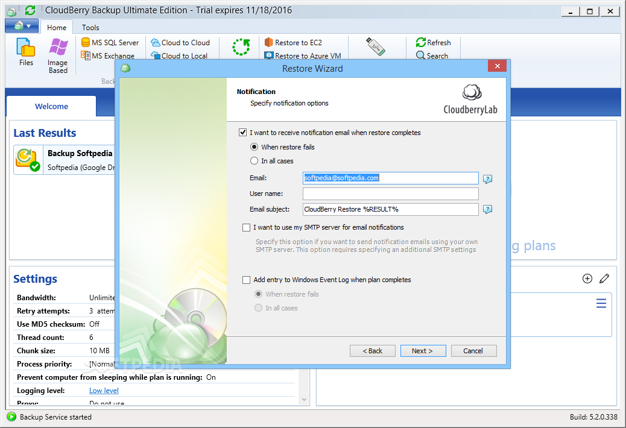
Task: Open the Files backup icon in ribbon
Action: coord(26,52)
